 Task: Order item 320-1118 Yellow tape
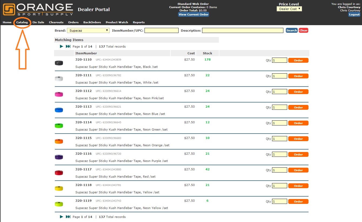point(298,186)
